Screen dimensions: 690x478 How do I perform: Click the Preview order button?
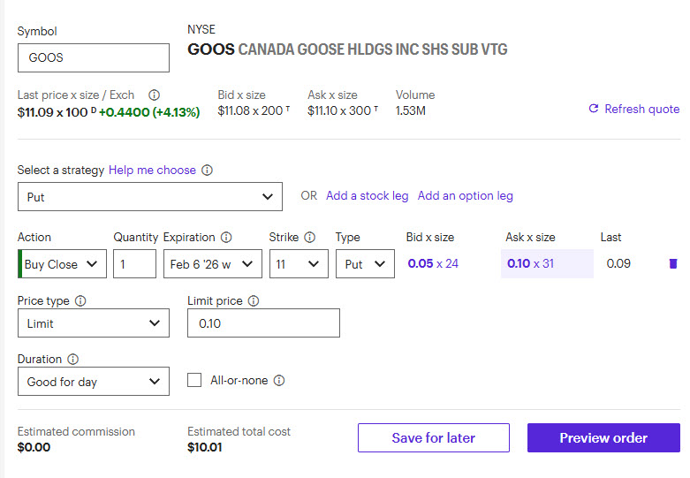pos(603,438)
